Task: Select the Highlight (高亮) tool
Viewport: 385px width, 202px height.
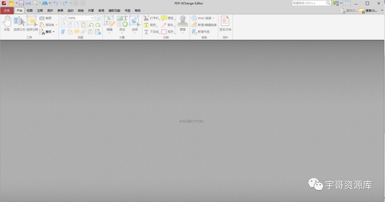Action: 150,25
